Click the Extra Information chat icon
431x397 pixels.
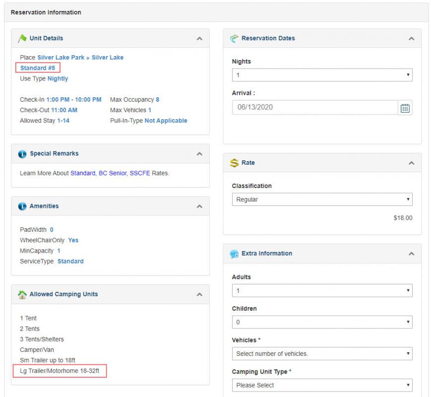pos(234,254)
